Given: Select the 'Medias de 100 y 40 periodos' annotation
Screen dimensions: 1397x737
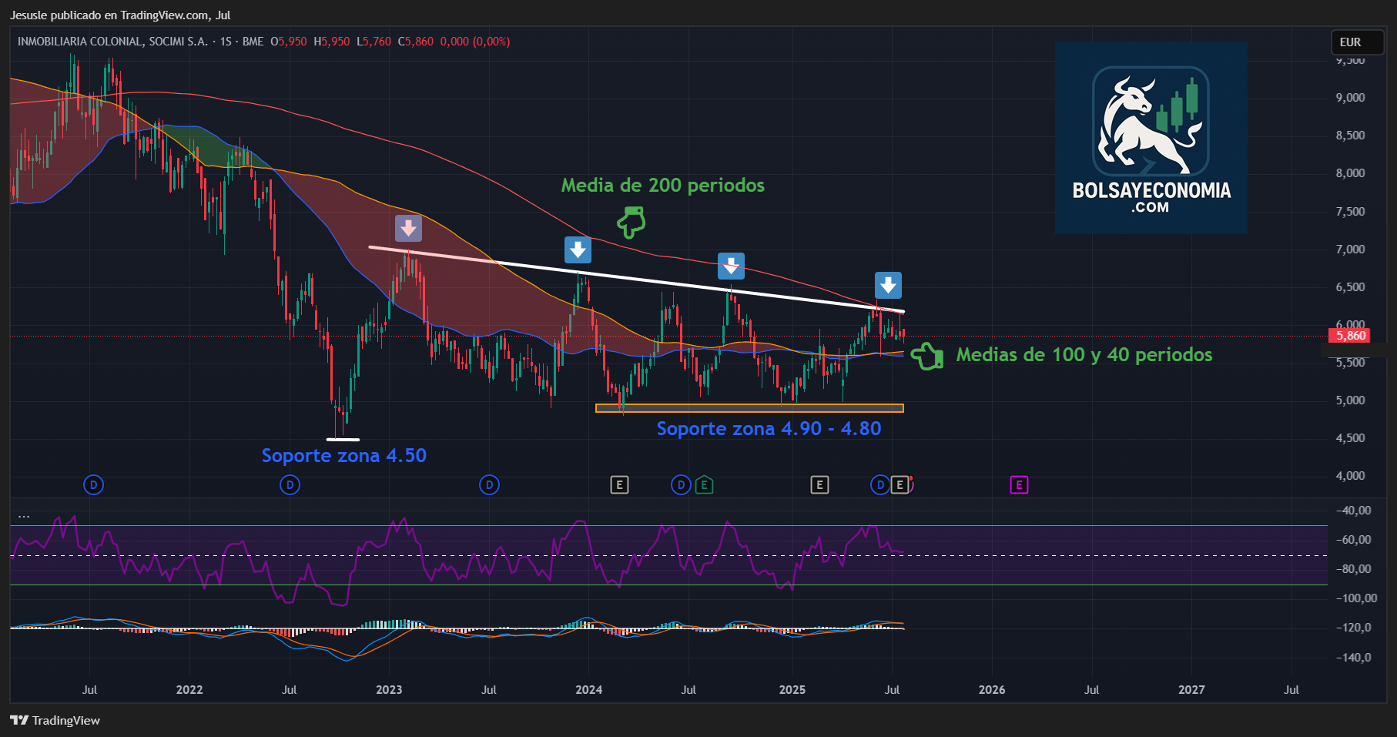Looking at the screenshot, I should 1084,354.
